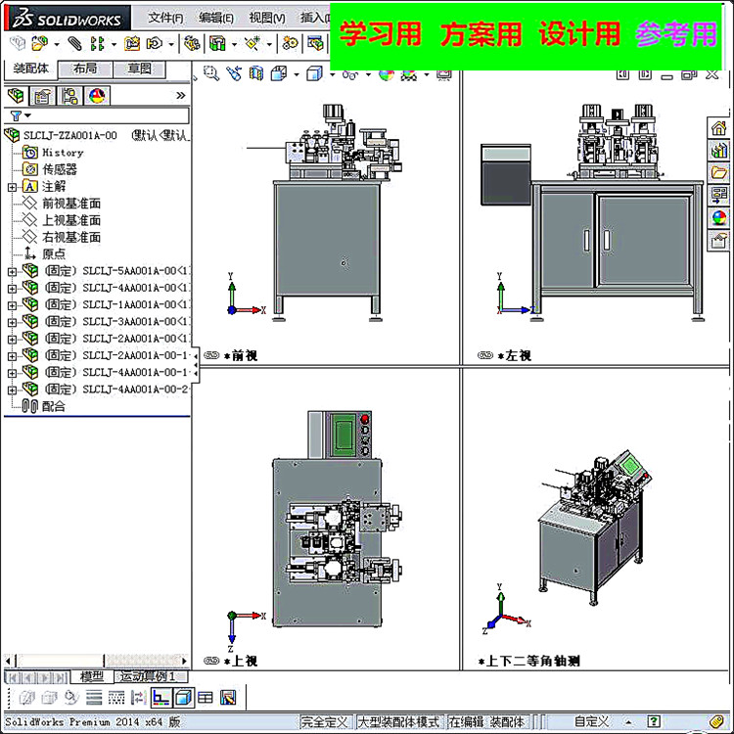This screenshot has height=734, width=734.
Task: Switch to the 布局 tab
Action: click(x=85, y=69)
